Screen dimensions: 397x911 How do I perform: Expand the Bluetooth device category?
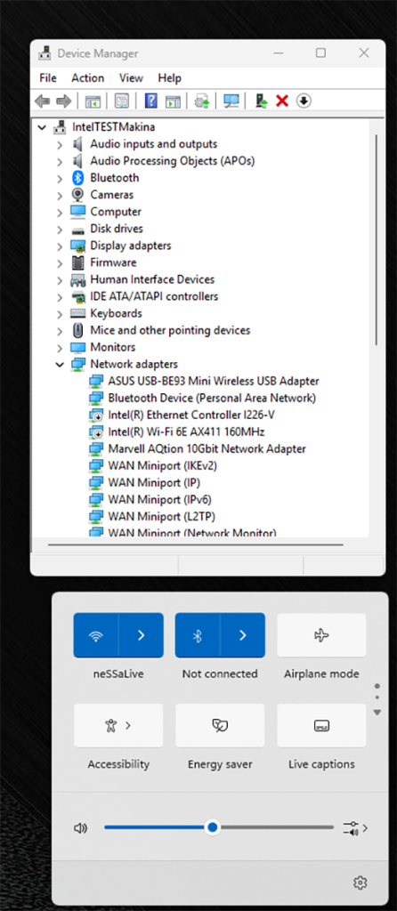pyautogui.click(x=60, y=178)
